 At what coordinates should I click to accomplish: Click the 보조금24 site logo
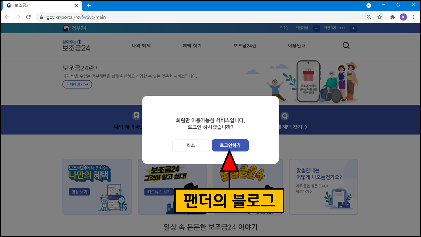[76, 46]
